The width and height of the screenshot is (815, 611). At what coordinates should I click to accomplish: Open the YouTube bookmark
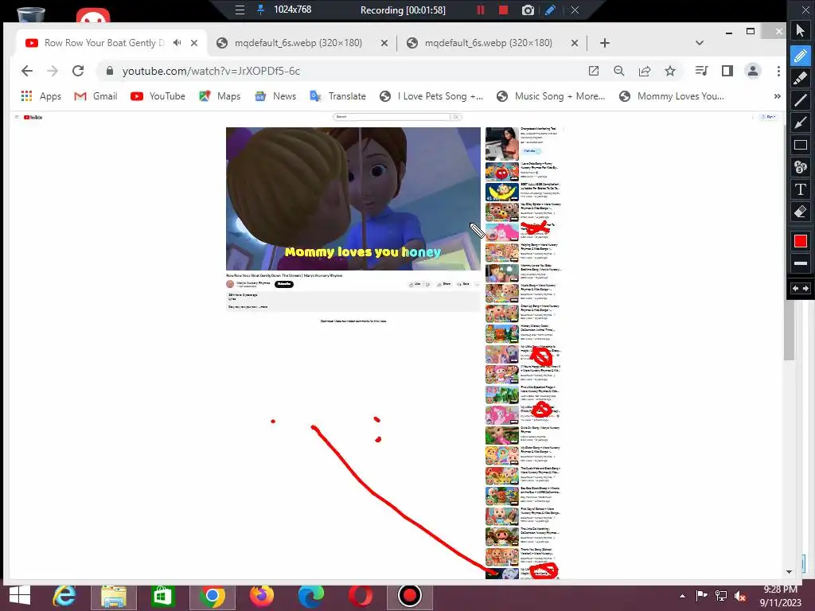pyautogui.click(x=158, y=96)
